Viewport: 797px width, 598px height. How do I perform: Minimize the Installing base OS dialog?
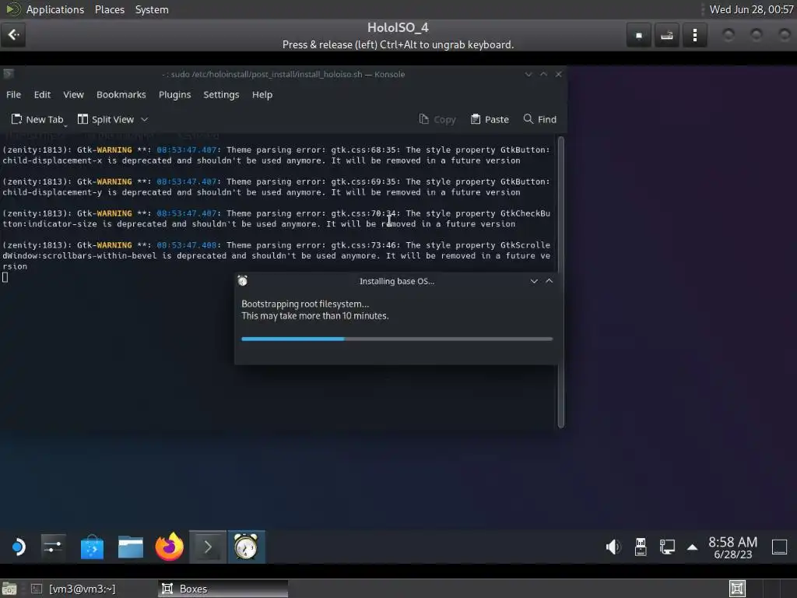pos(534,281)
